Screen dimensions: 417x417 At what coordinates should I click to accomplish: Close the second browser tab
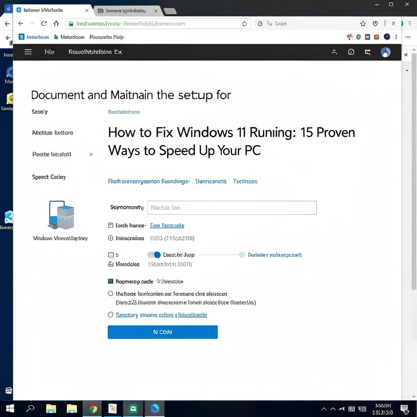156,11
